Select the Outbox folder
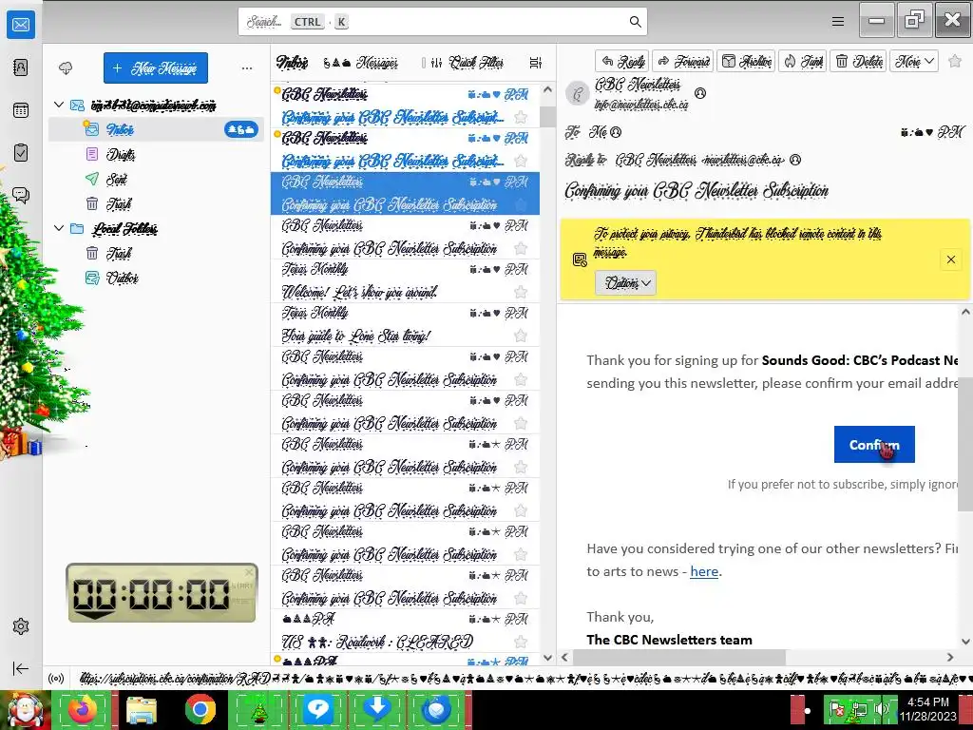973x730 pixels. [x=157, y=278]
